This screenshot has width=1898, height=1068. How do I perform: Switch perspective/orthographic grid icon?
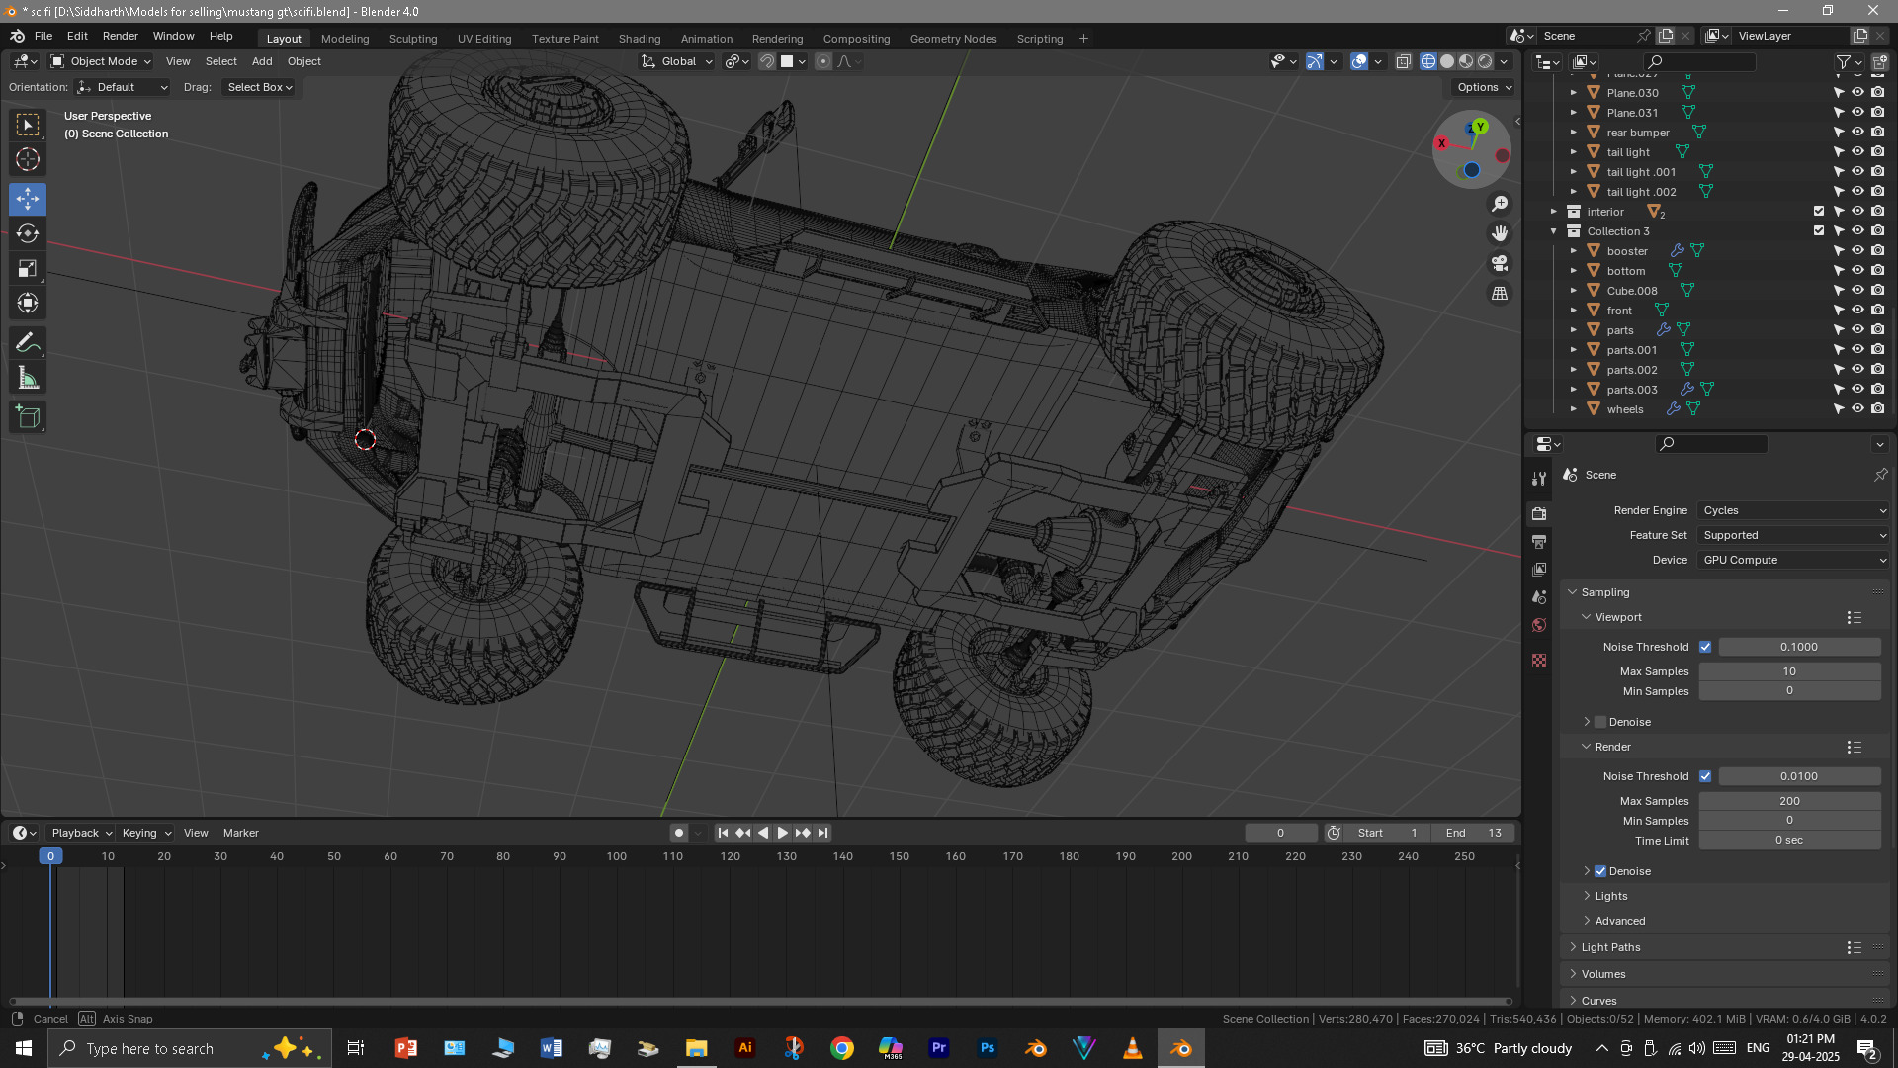pos(1500,293)
